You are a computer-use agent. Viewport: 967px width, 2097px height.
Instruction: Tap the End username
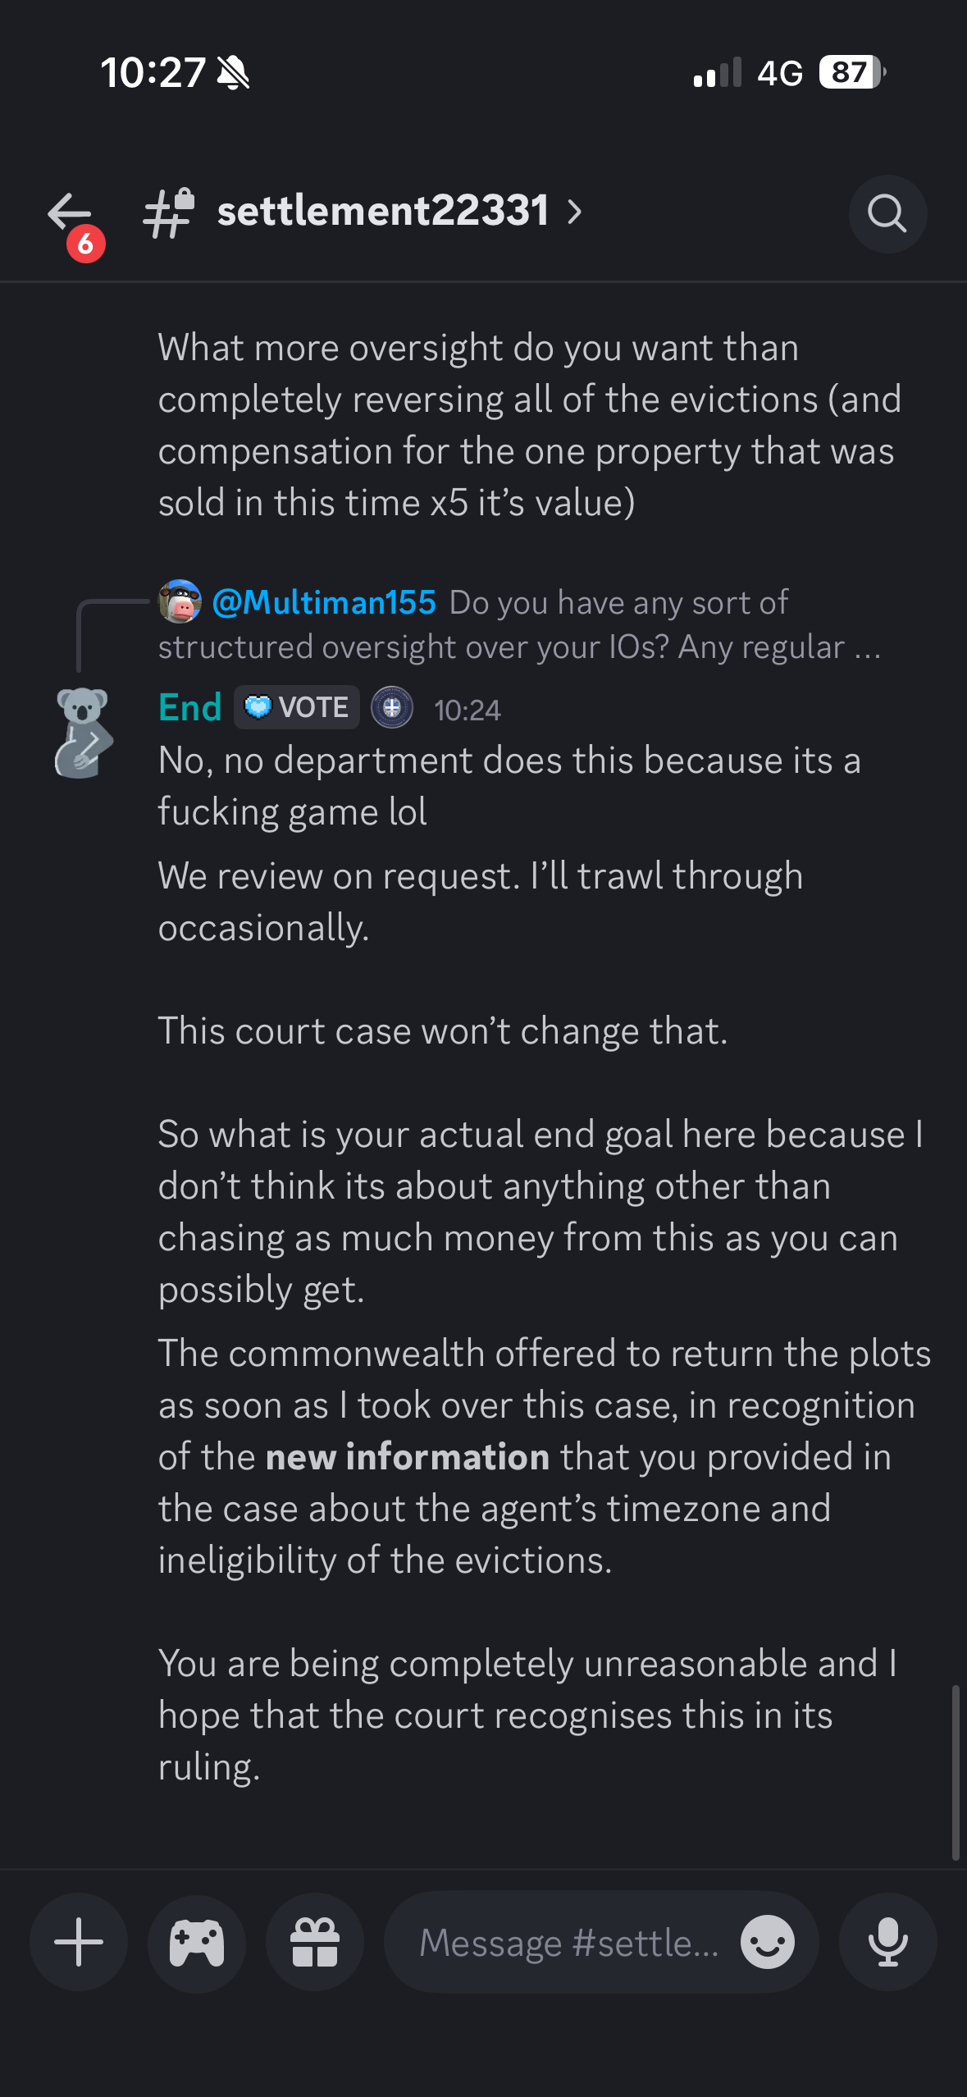coord(190,707)
